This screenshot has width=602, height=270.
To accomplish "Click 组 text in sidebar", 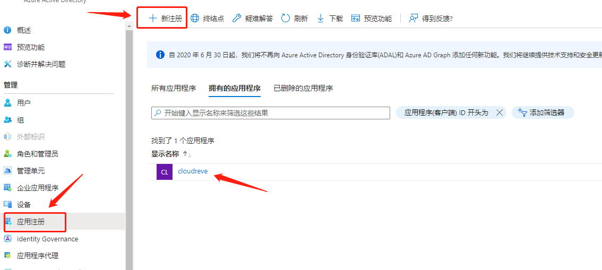I will point(20,120).
